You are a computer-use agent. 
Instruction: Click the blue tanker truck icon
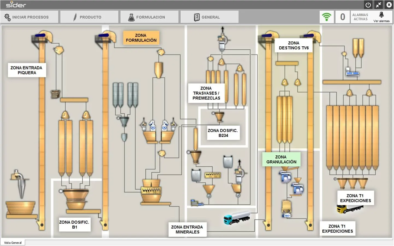click(x=237, y=217)
